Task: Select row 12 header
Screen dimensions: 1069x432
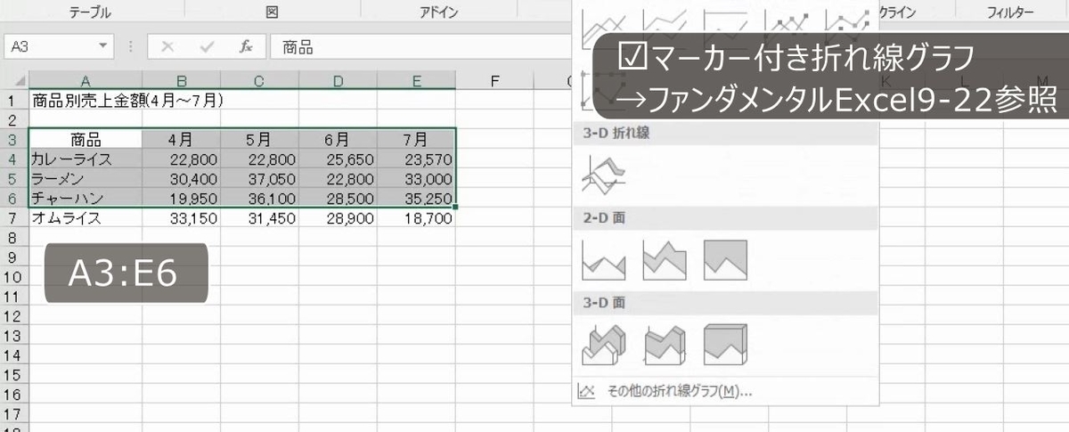Action: [14, 315]
